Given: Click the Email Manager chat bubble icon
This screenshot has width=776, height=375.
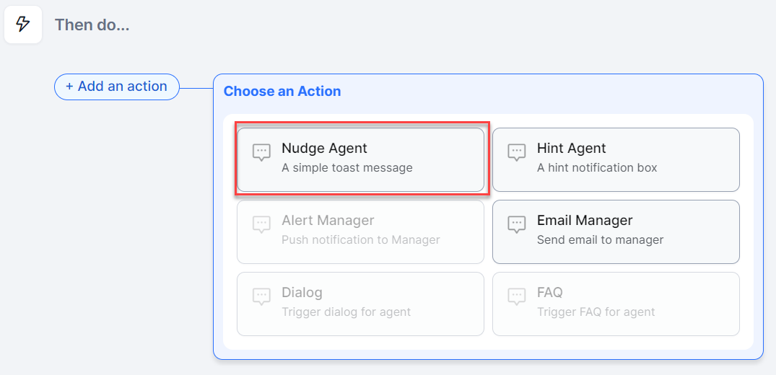Looking at the screenshot, I should [516, 224].
